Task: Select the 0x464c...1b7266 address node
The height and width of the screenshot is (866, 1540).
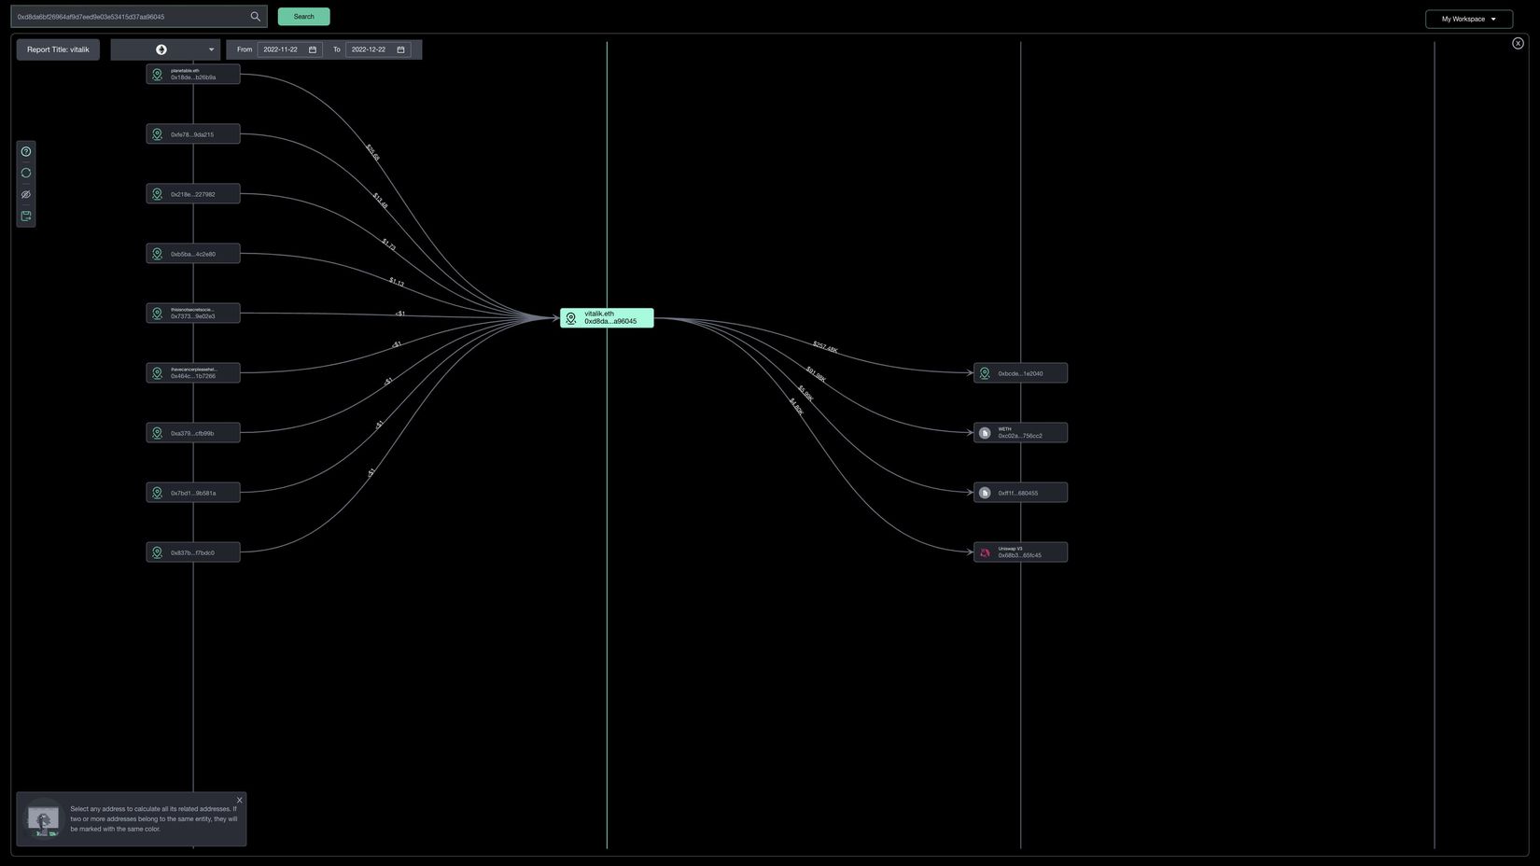Action: pos(193,373)
